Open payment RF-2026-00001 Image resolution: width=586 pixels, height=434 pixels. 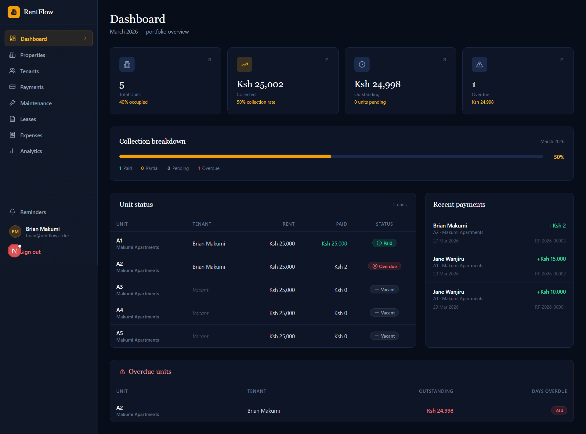click(x=499, y=299)
